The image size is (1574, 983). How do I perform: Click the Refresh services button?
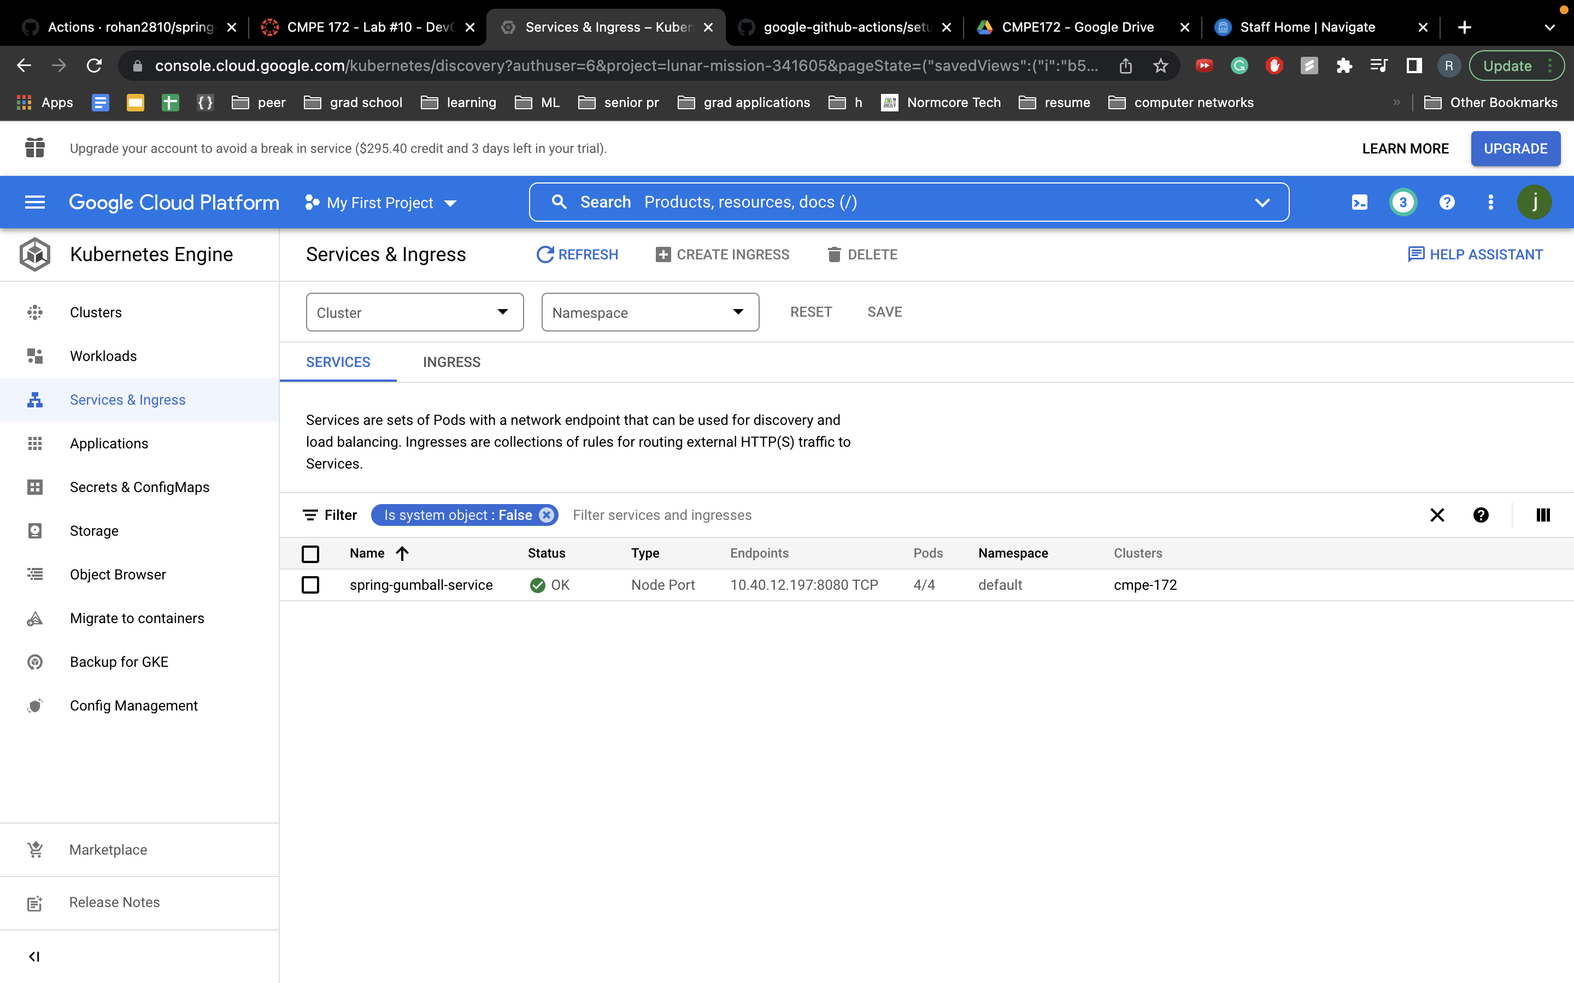(x=577, y=254)
